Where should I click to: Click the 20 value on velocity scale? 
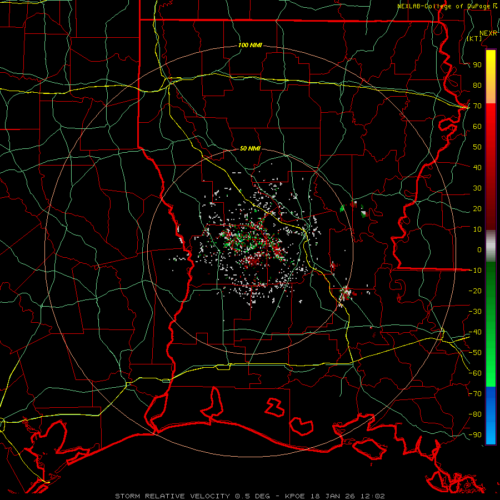click(x=477, y=208)
